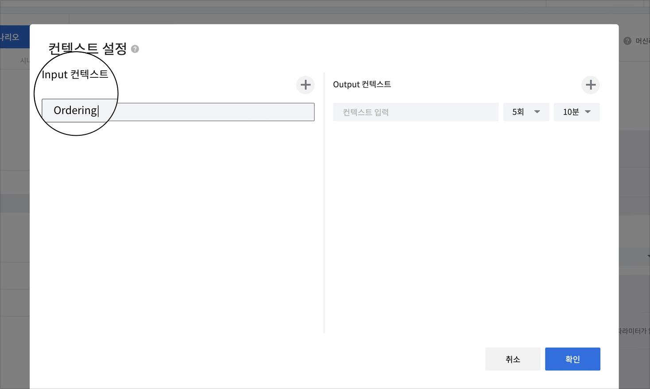Focus the Input field containing Ordering
This screenshot has height=389, width=650.
click(199, 112)
